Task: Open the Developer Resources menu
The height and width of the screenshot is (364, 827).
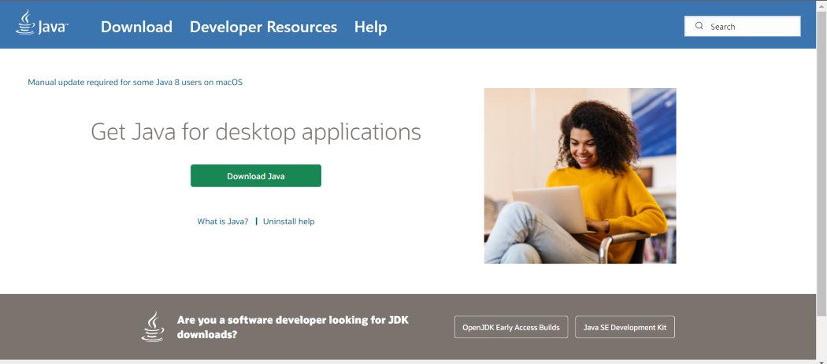Action: [263, 27]
